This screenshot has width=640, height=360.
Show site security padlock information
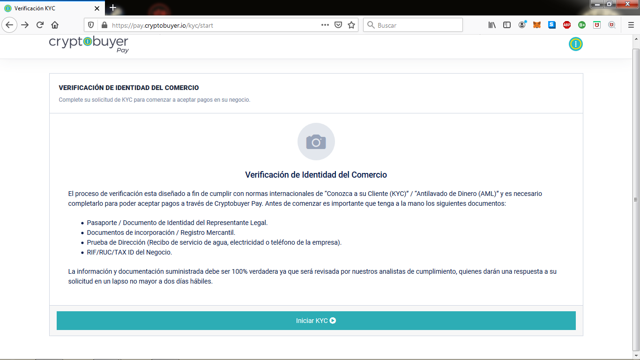[x=104, y=25]
